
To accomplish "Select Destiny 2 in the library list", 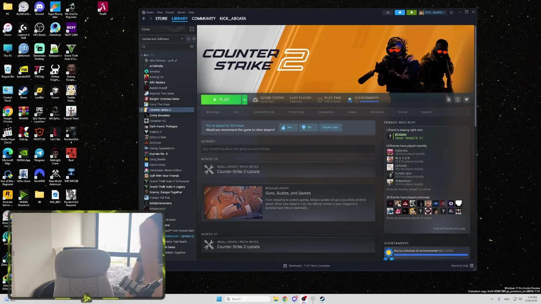I will click(x=155, y=132).
